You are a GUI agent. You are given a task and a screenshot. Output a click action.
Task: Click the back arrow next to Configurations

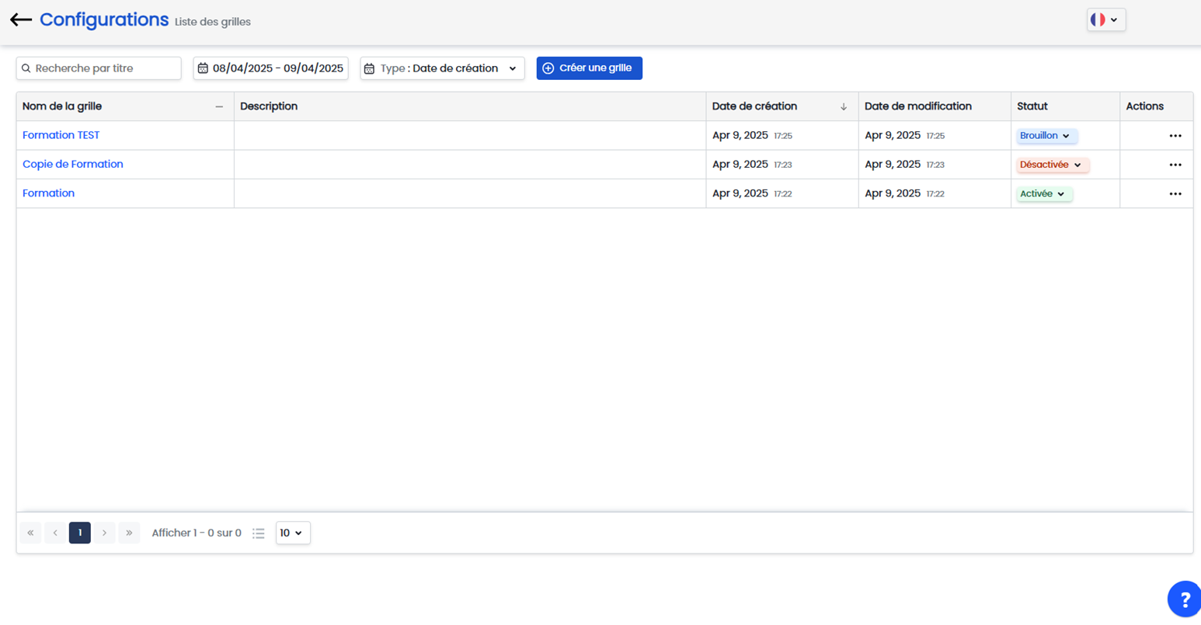21,20
